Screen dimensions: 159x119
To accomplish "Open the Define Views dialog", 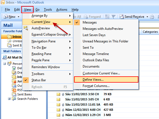I will [x=106, y=80].
